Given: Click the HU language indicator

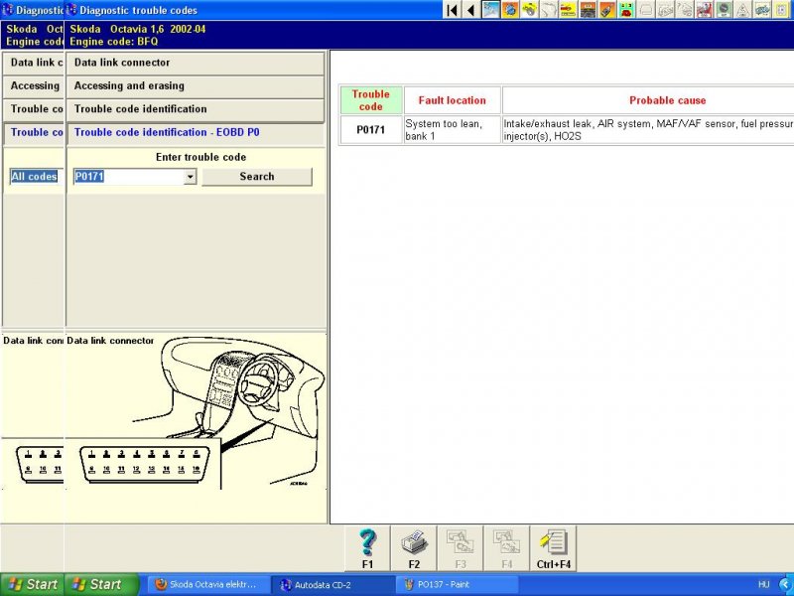Looking at the screenshot, I should tap(763, 584).
